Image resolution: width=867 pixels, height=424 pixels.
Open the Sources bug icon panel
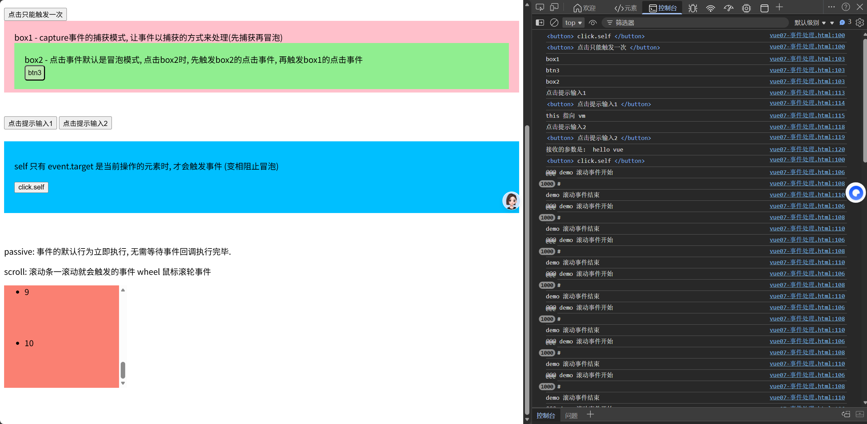coord(693,8)
